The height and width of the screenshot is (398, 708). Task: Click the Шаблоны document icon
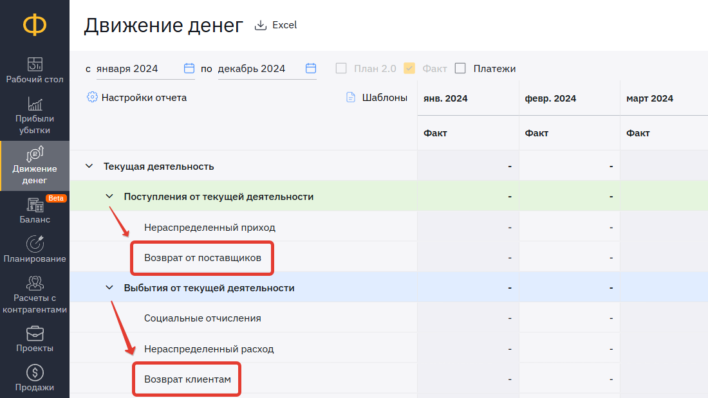point(351,97)
